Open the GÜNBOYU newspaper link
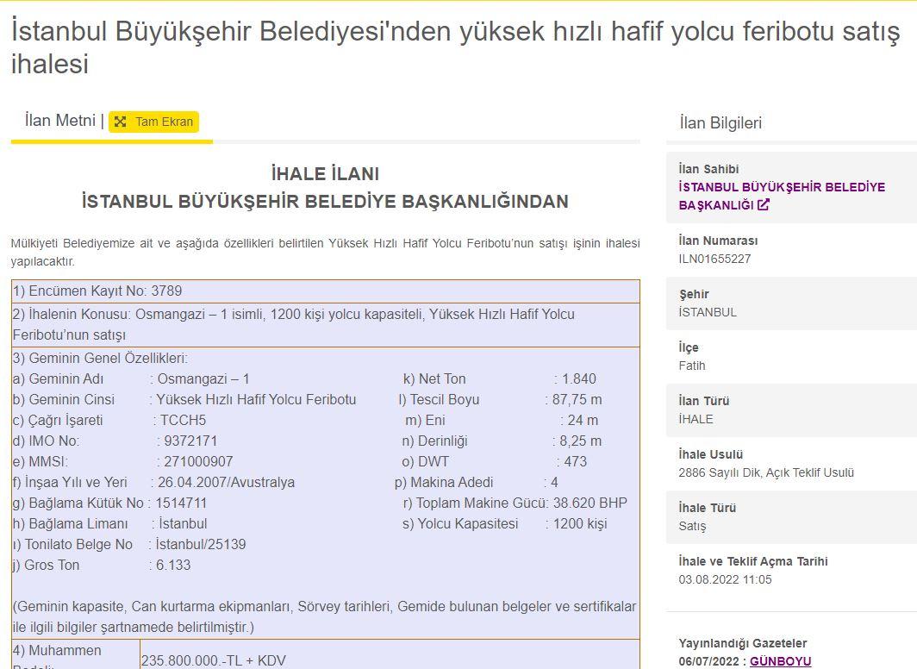This screenshot has height=669, width=917. [x=780, y=661]
